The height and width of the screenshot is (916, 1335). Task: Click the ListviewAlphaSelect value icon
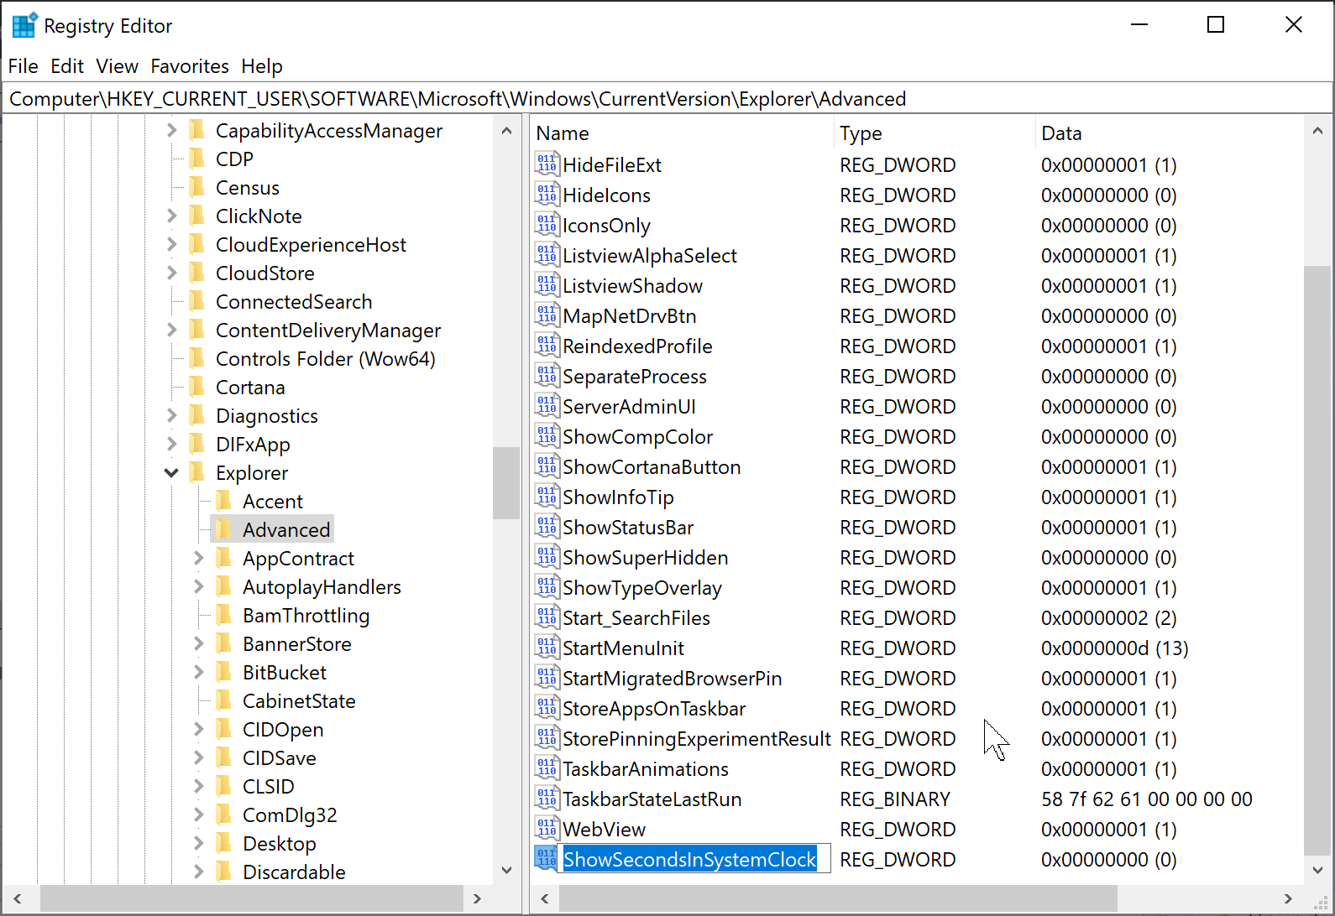point(547,255)
